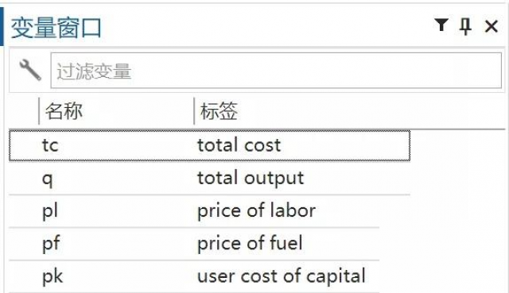Viewport: 509px width, 293px height.
Task: Select the pl variable name
Action: [x=50, y=211]
